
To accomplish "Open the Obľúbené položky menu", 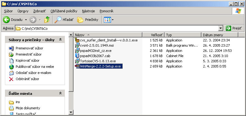I will pos(64,11).
